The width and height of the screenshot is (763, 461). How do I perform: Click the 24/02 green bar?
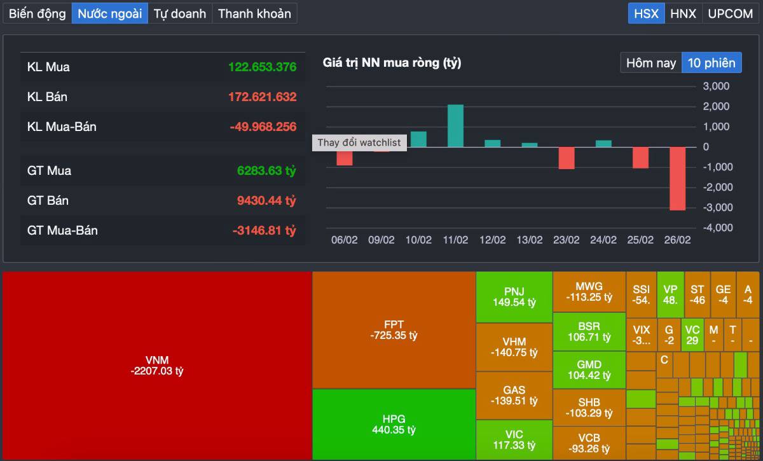603,144
